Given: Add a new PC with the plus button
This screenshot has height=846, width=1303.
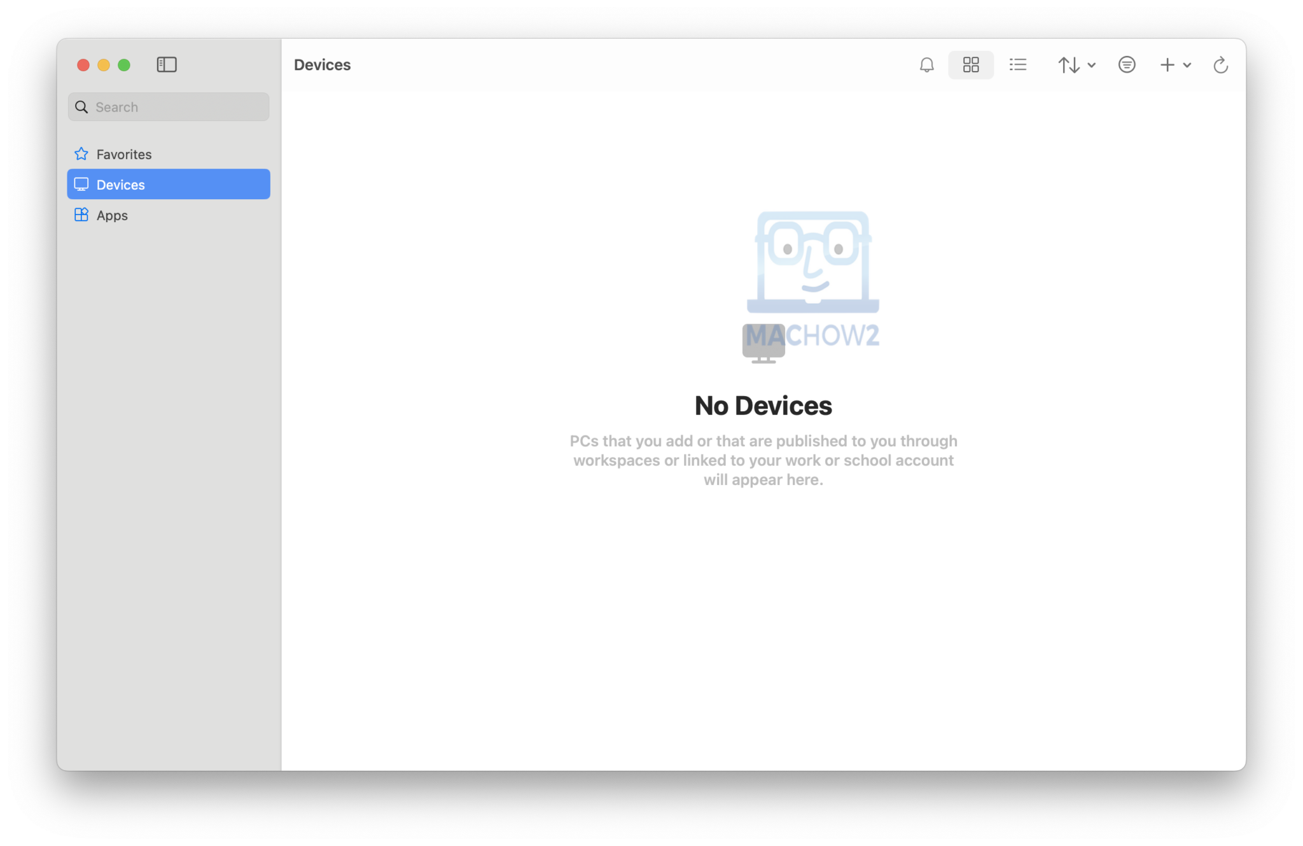Looking at the screenshot, I should (1167, 64).
